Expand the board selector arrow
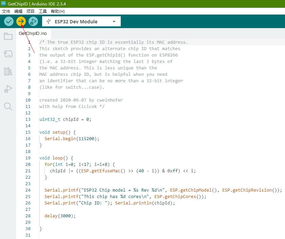The image size is (285, 239). 114,22
